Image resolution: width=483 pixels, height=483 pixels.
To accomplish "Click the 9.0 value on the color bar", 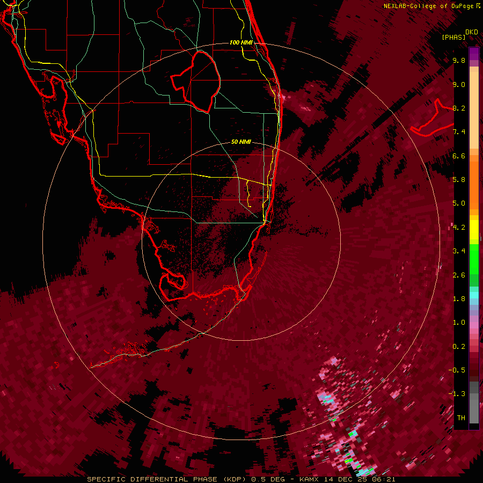I will coord(459,84).
